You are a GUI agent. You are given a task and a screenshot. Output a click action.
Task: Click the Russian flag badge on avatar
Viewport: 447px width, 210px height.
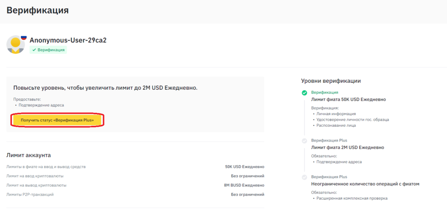(24, 38)
